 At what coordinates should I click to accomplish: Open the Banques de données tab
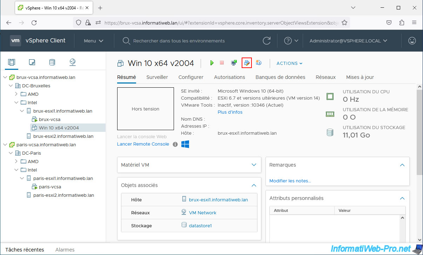280,77
